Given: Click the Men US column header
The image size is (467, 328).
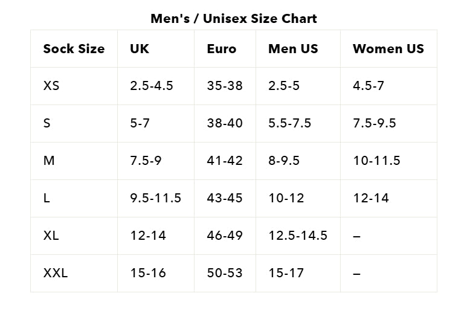Looking at the screenshot, I should pos(293,49).
